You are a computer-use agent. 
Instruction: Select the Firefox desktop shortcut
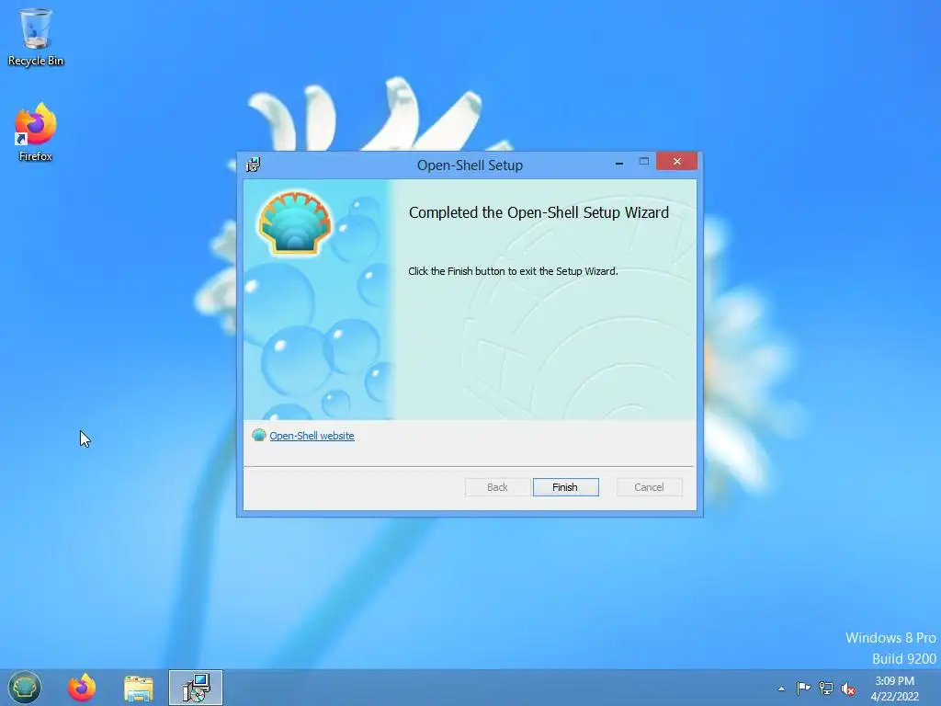[36, 132]
